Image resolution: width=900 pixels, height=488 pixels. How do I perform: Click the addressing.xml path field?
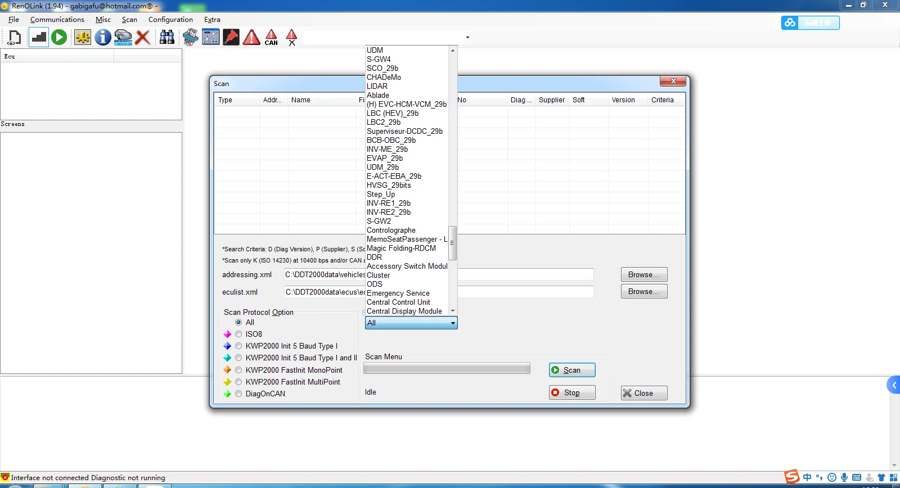click(x=439, y=274)
